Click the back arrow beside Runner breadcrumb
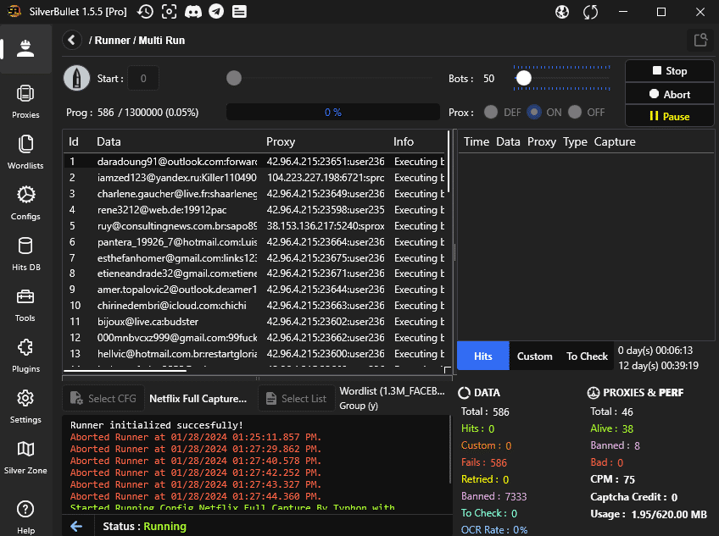Image resolution: width=719 pixels, height=536 pixels. pos(72,40)
